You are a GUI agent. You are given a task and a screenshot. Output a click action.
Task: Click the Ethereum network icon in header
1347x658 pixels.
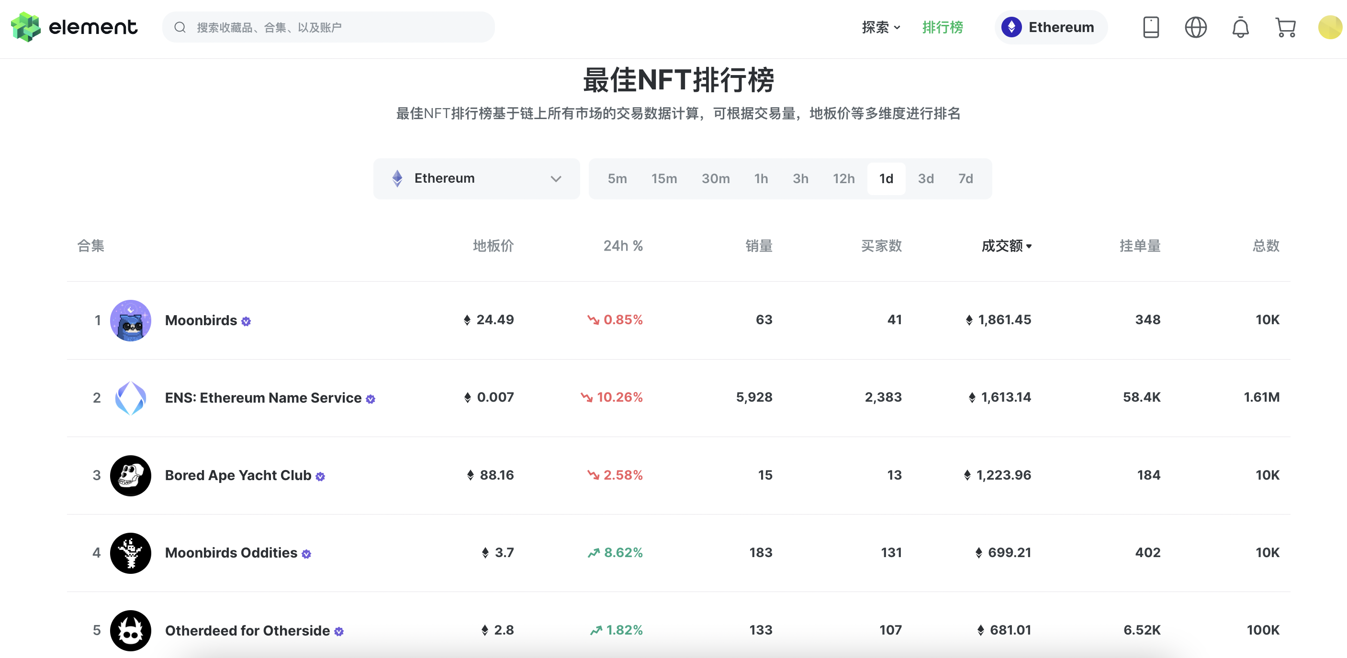pos(1011,27)
